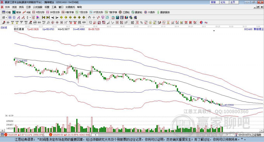This screenshot has height=142, width=264.
Task: Jump to last bar with skip-to-end icon
Action: (x=48, y=18)
